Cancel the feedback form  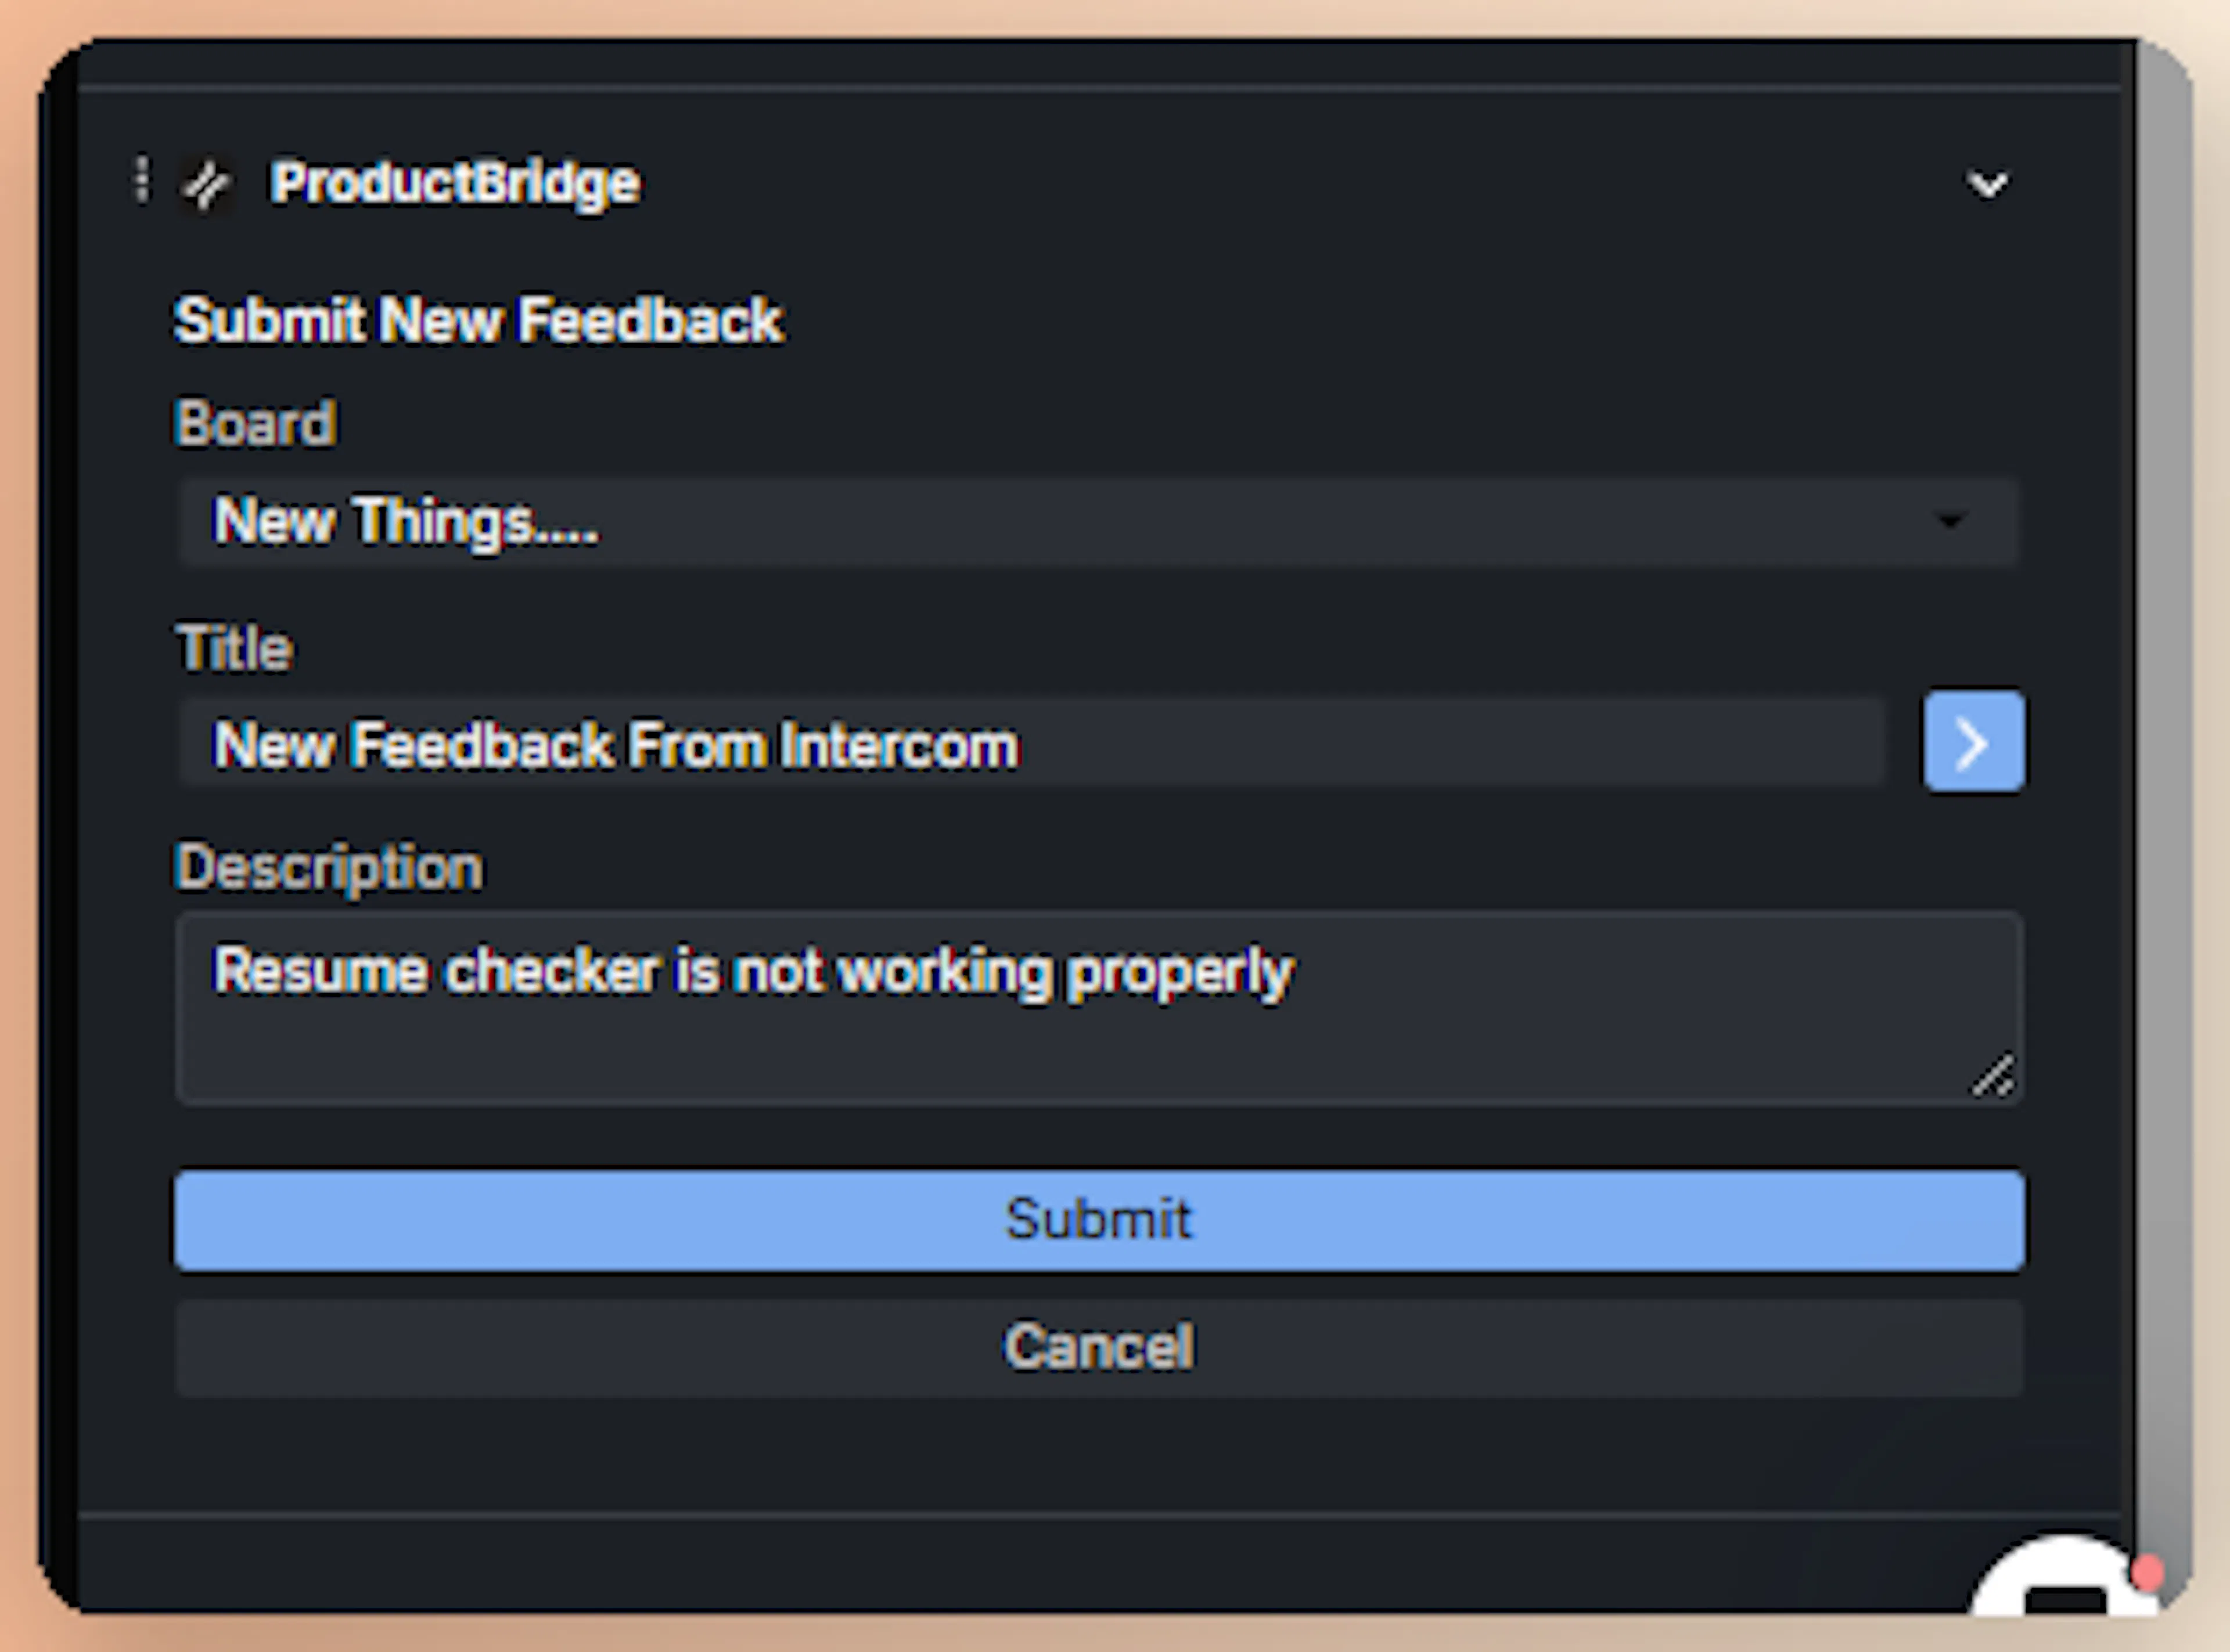point(1099,1347)
